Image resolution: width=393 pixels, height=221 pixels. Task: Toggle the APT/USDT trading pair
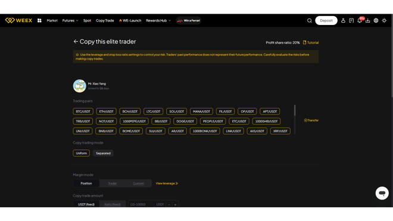coord(270,111)
